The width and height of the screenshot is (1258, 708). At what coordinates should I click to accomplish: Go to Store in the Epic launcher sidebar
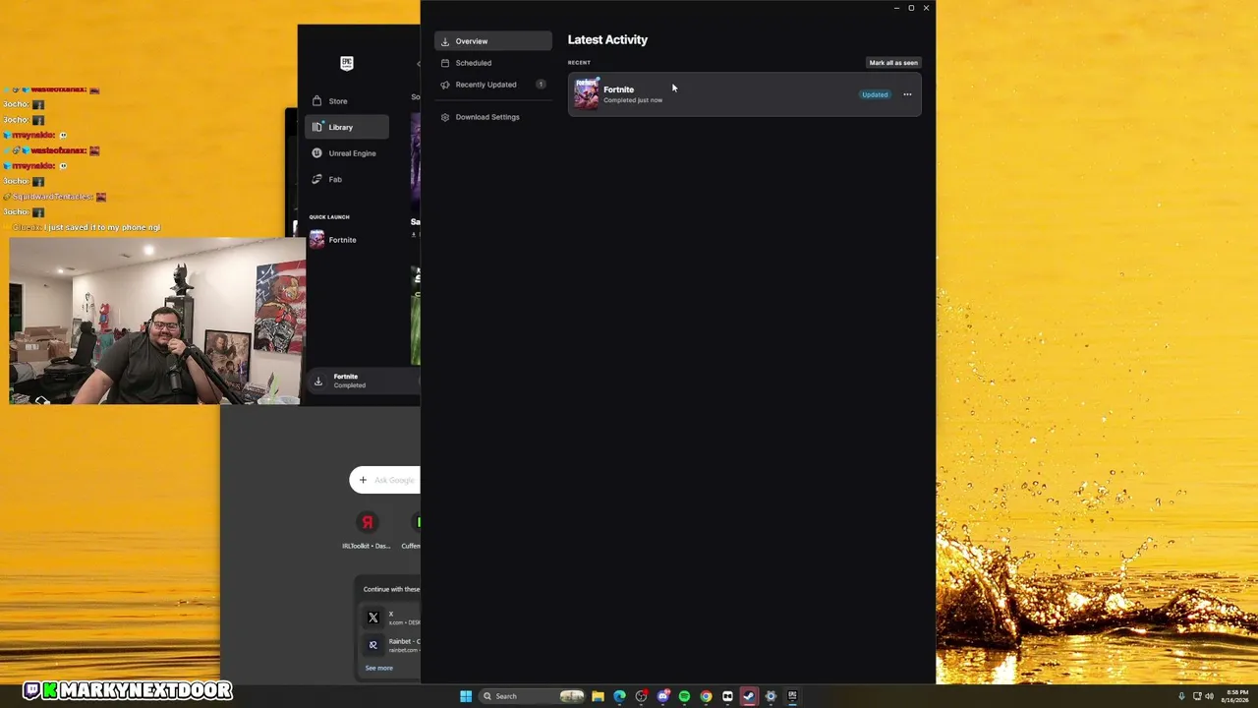tap(347, 101)
